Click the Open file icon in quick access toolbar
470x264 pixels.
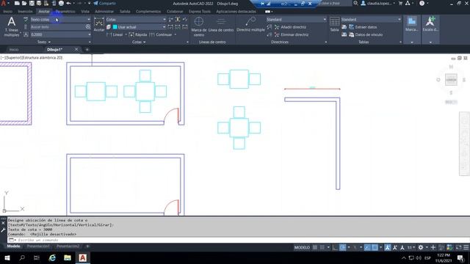[24, 3]
